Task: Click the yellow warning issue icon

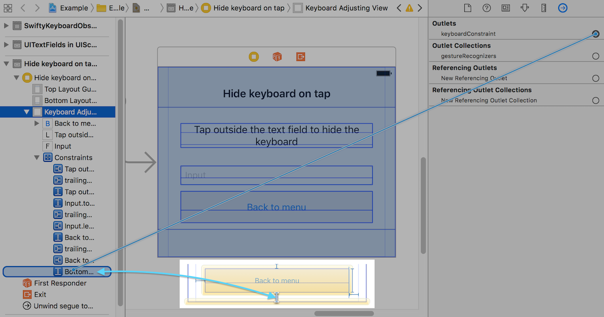Action: tap(409, 8)
